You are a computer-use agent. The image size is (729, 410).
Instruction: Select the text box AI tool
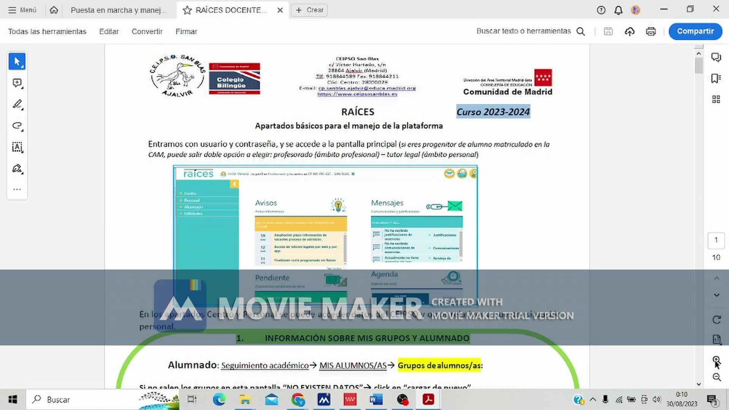click(x=17, y=147)
